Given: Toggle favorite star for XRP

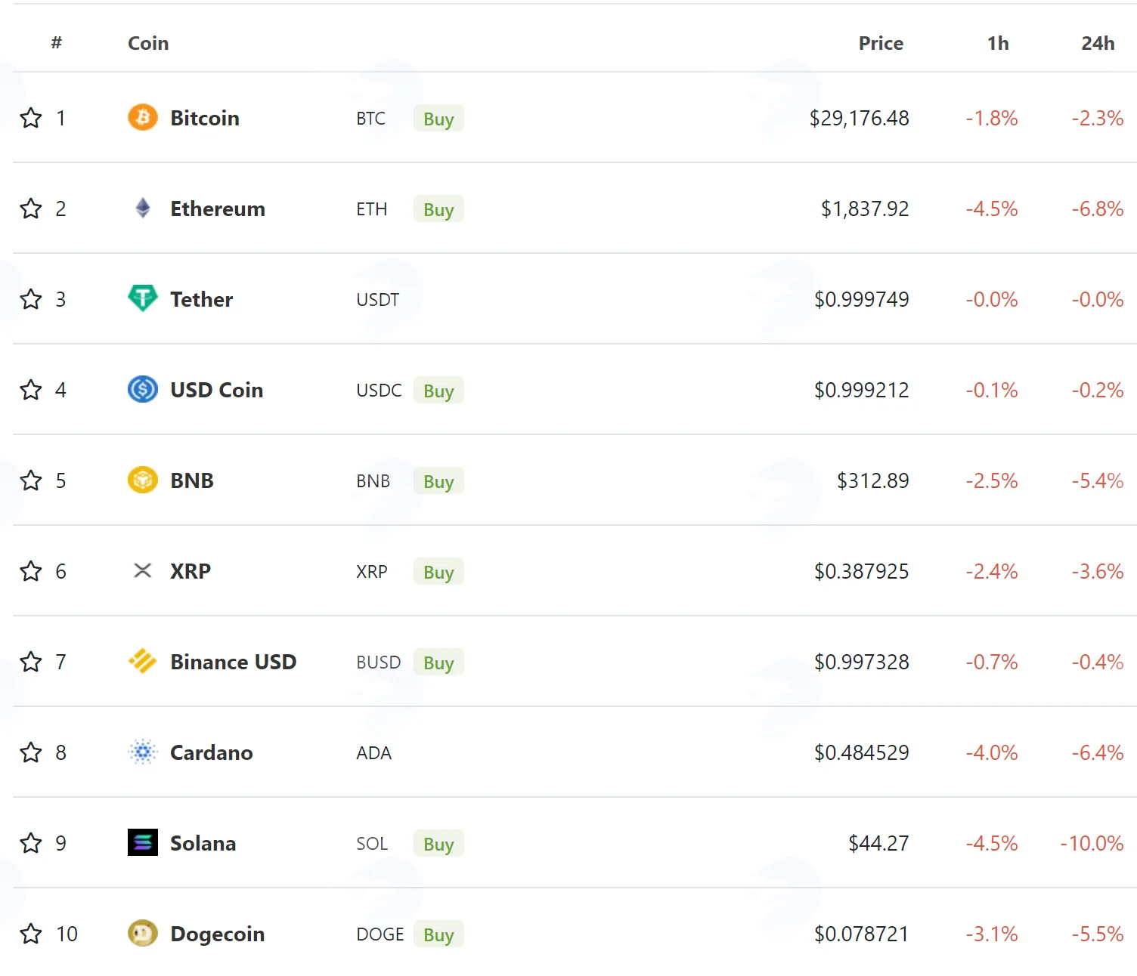Looking at the screenshot, I should (31, 571).
